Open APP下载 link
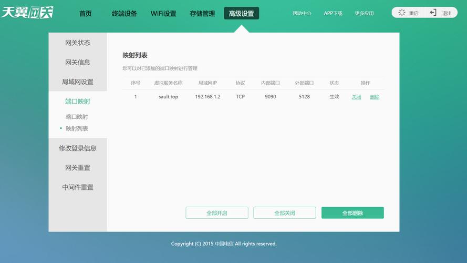This screenshot has width=467, height=263. pyautogui.click(x=333, y=14)
